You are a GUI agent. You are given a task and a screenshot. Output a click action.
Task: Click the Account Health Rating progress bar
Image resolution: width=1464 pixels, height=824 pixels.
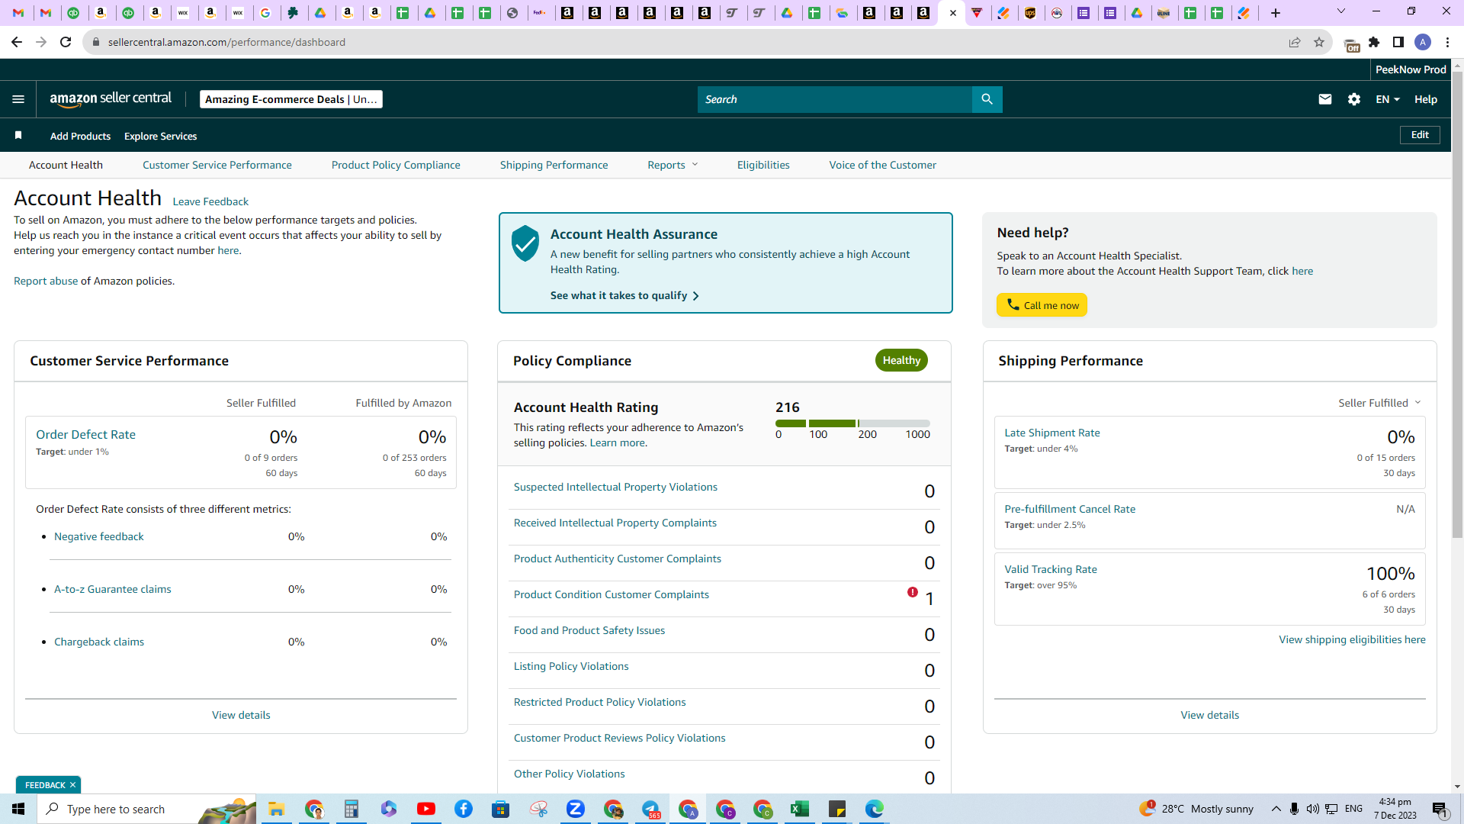852,423
